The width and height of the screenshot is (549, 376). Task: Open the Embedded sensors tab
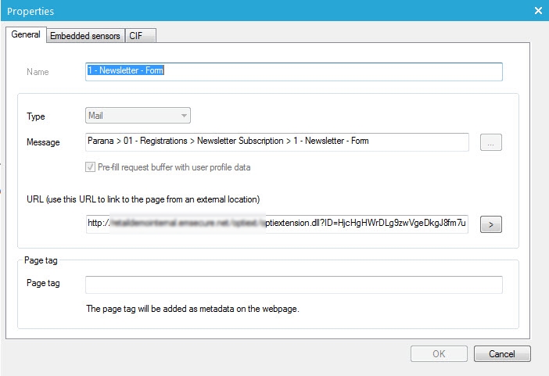[x=84, y=35]
